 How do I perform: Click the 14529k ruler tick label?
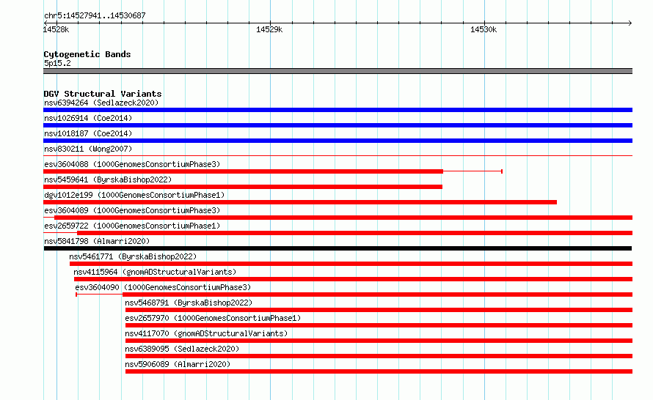269,29
